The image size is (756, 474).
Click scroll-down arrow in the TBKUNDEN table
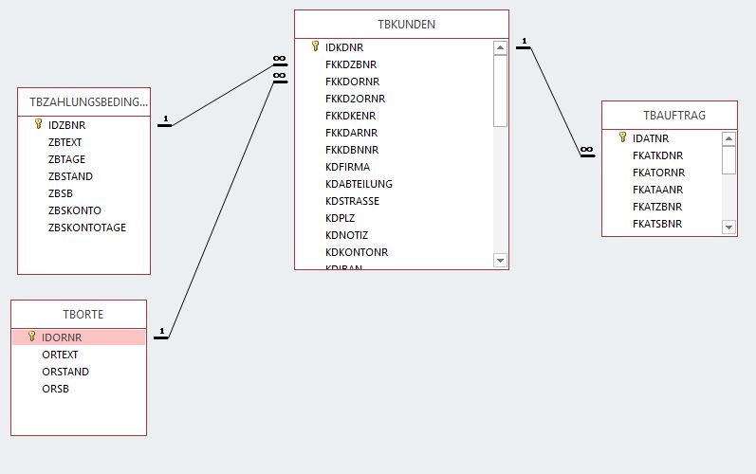coord(500,261)
